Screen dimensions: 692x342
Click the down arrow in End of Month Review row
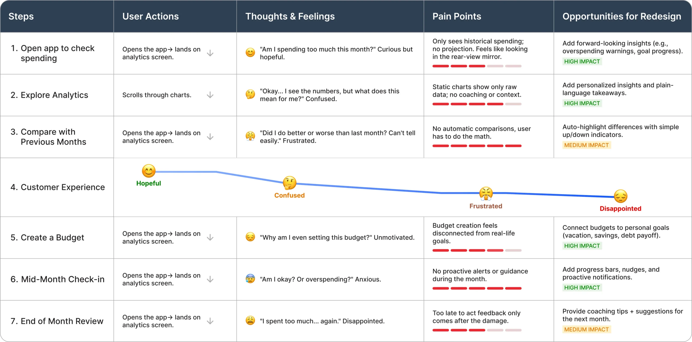tap(210, 321)
